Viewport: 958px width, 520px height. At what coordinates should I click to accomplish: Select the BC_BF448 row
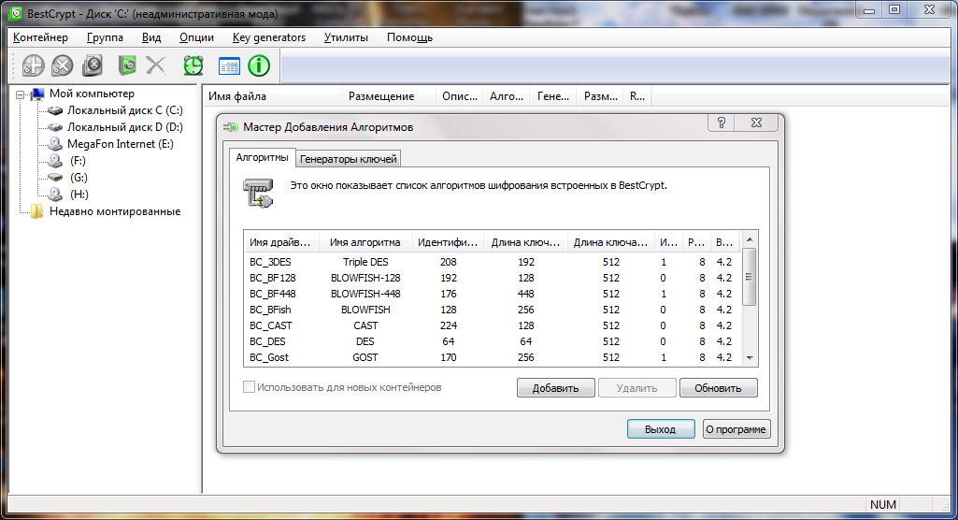coord(493,294)
